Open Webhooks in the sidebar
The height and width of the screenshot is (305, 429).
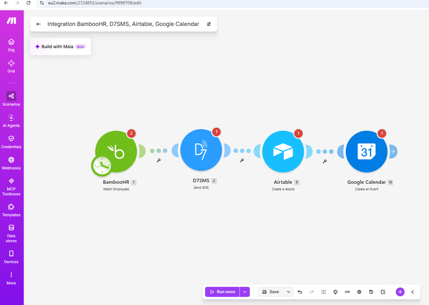tap(11, 163)
